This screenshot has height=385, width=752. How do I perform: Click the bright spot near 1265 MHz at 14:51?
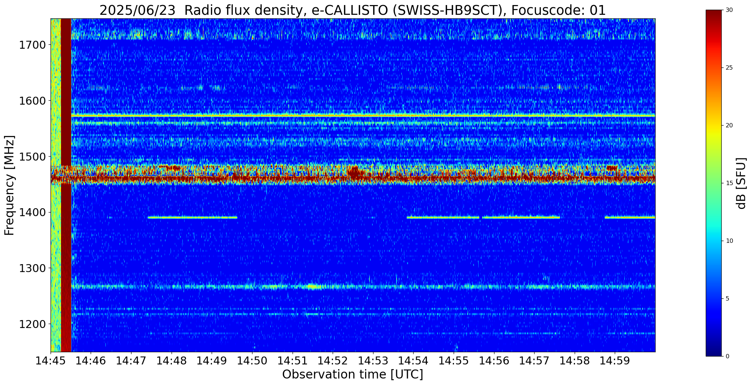pyautogui.click(x=314, y=287)
